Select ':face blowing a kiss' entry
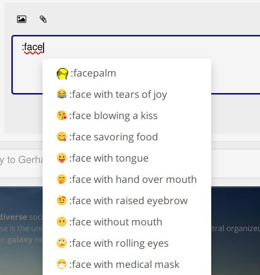The height and width of the screenshot is (275, 260). click(127, 116)
